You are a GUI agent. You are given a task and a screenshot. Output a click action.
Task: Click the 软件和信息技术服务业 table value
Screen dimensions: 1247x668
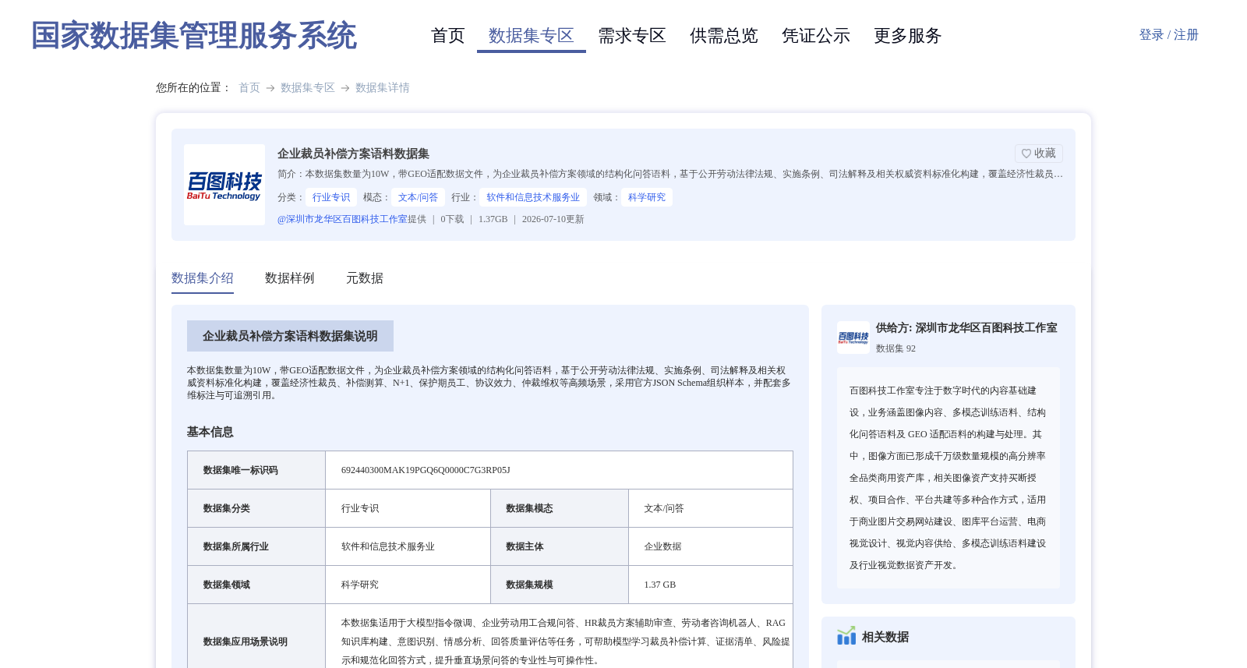[x=388, y=546]
